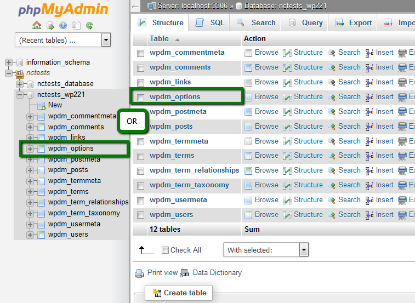Click the Server localhost:3306 breadcrumb
The height and width of the screenshot is (303, 415).
click(x=192, y=6)
